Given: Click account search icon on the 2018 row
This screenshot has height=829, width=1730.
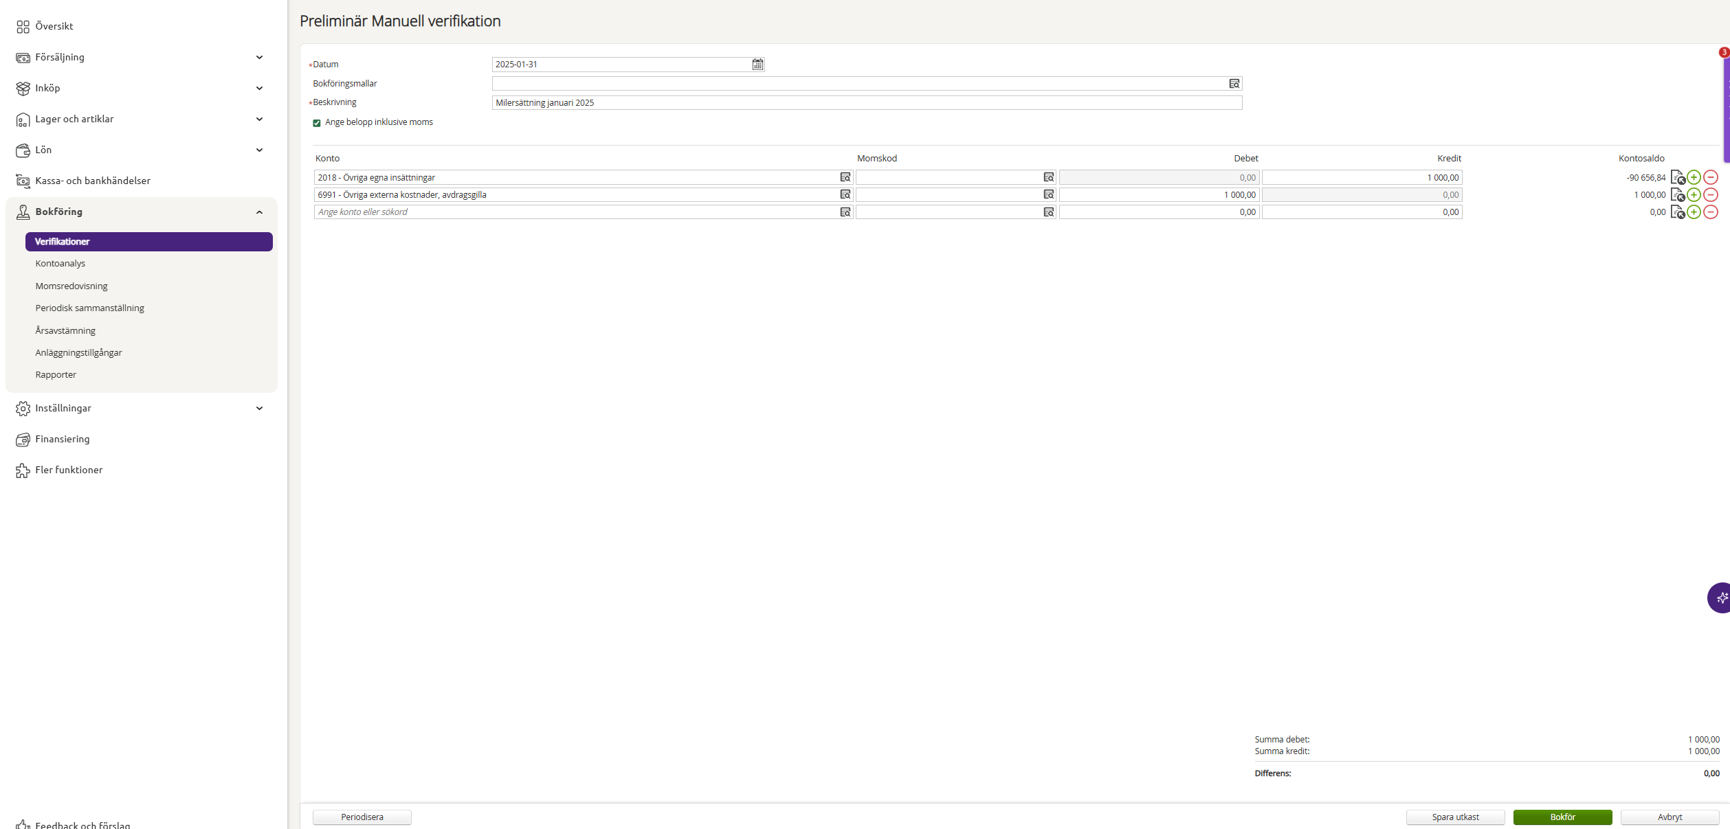Looking at the screenshot, I should click(x=845, y=177).
